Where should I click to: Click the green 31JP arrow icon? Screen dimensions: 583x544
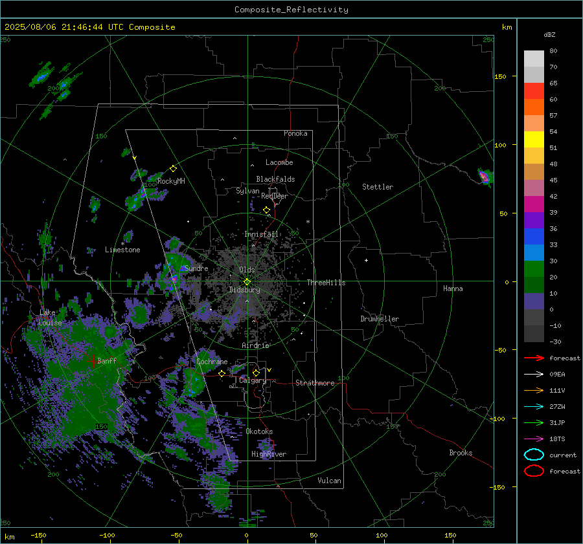pos(534,422)
